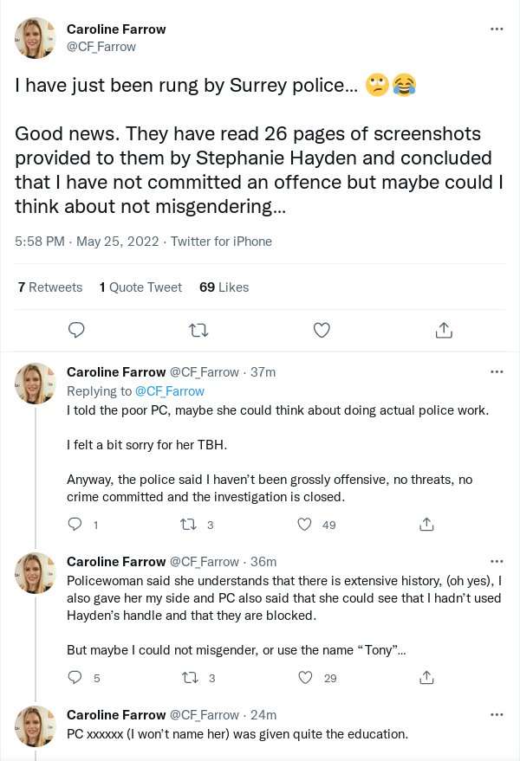Image resolution: width=520 pixels, height=761 pixels.
Task: Open more options menu on main tweet
Action: [497, 29]
